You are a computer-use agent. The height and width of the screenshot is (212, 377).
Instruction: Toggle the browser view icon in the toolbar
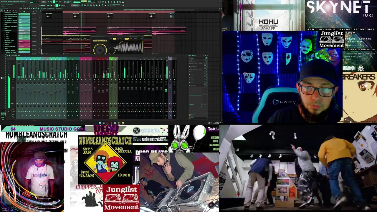point(94,5)
